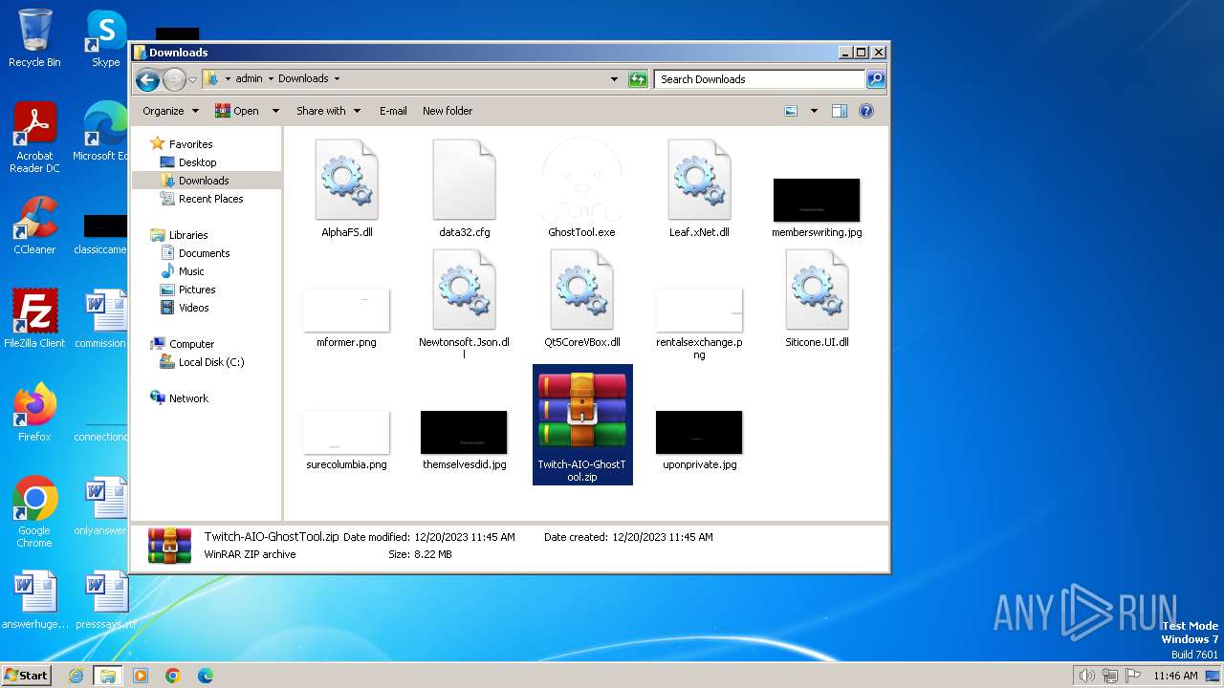
Task: Select themselvesdid.jpg thumbnail
Action: pyautogui.click(x=464, y=433)
